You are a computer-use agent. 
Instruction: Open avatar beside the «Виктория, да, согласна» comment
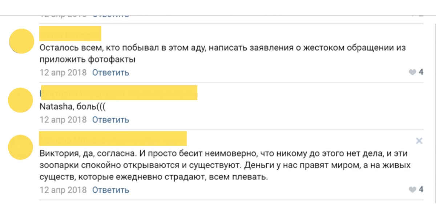(x=21, y=147)
